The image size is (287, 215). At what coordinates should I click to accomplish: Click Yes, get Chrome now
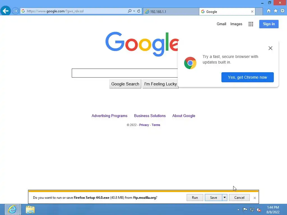pyautogui.click(x=247, y=77)
